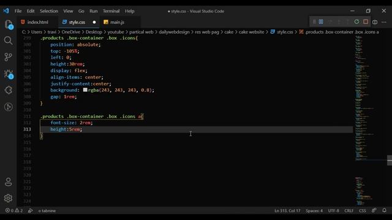
Task: Click the debug Step Over button
Action: (330, 22)
